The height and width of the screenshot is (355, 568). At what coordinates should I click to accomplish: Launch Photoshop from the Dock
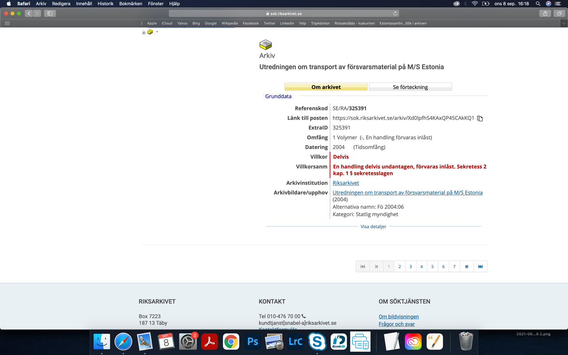click(x=252, y=342)
